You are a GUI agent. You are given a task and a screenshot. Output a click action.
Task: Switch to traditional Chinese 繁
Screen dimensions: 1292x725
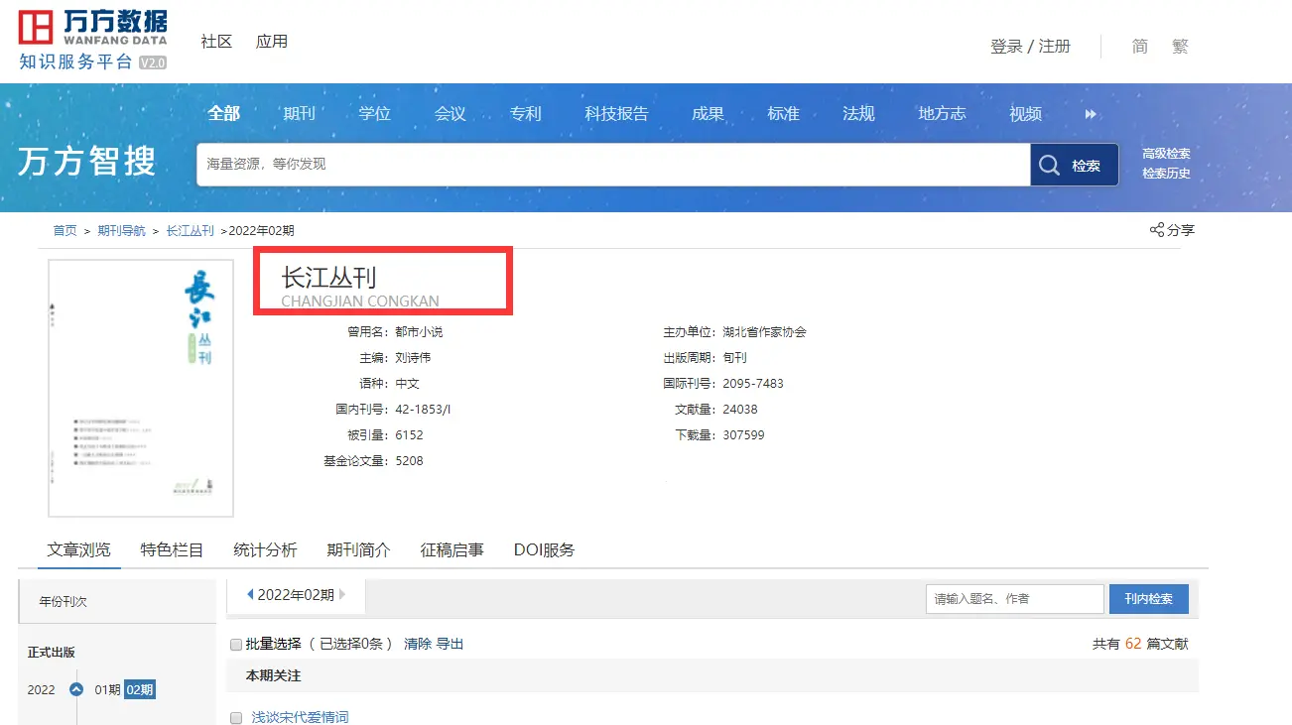pos(1180,47)
